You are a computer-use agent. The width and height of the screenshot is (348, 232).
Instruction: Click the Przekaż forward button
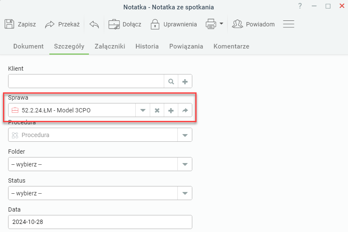click(63, 24)
